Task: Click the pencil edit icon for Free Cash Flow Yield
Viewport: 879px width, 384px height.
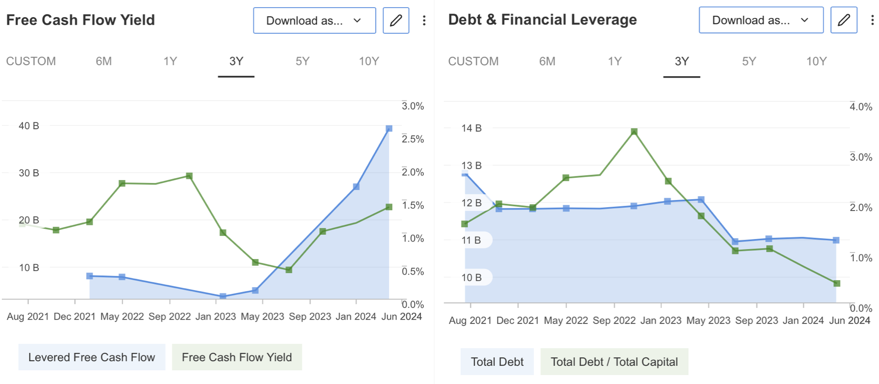Action: point(396,20)
